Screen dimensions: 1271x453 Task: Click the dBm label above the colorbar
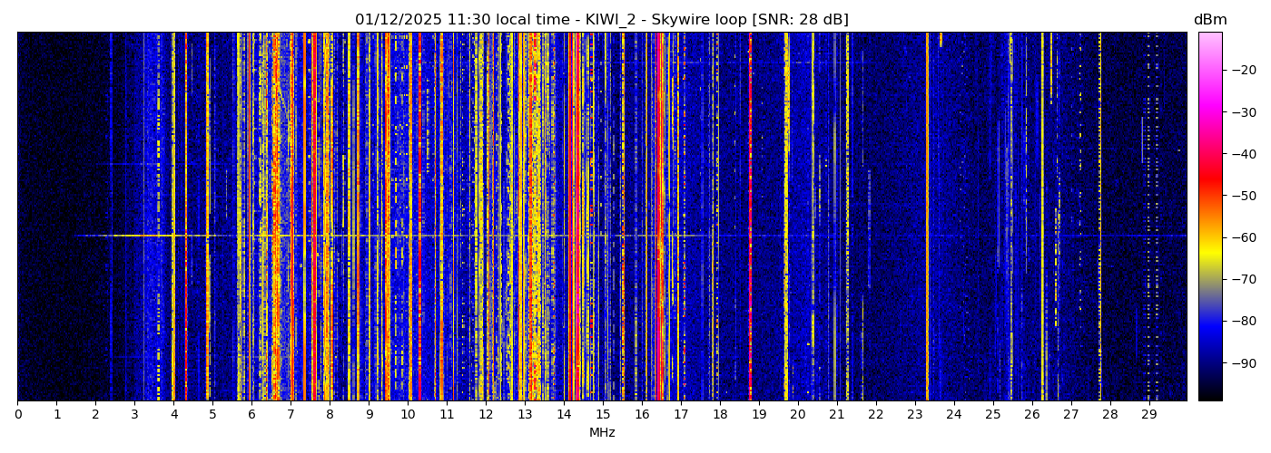coord(1209,20)
